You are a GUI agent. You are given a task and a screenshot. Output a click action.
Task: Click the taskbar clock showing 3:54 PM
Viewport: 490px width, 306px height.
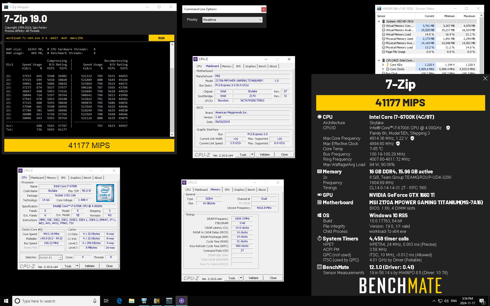pyautogui.click(x=468, y=301)
